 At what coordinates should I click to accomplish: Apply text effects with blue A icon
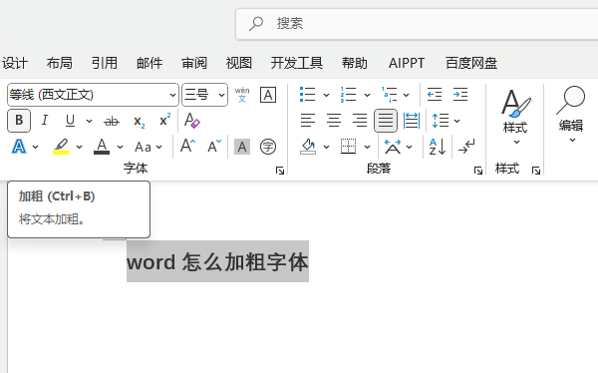click(19, 147)
